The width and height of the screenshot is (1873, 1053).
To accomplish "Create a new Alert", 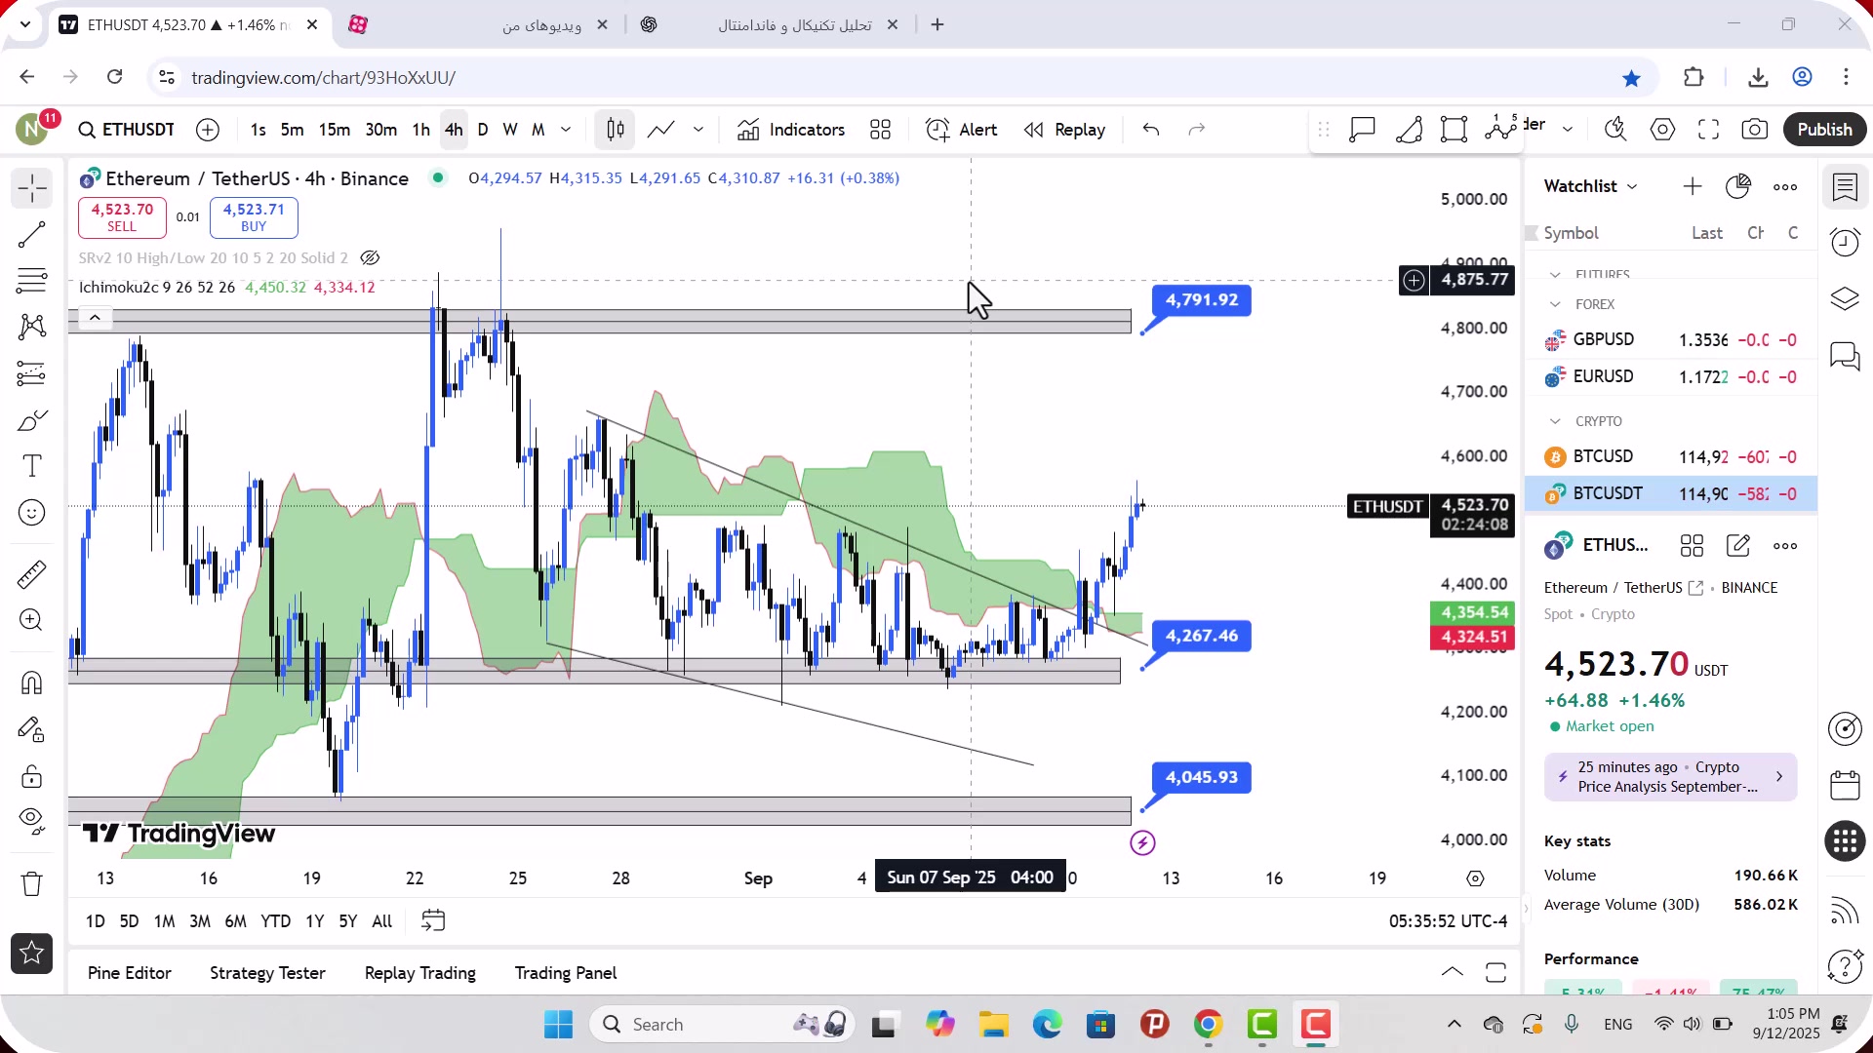I will [962, 130].
